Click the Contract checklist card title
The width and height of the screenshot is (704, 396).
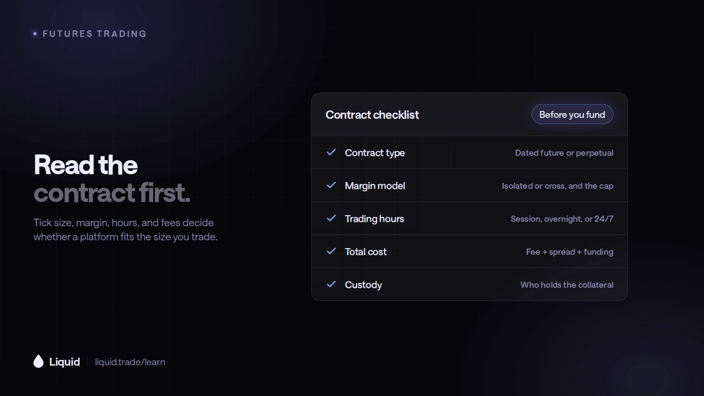pos(372,115)
